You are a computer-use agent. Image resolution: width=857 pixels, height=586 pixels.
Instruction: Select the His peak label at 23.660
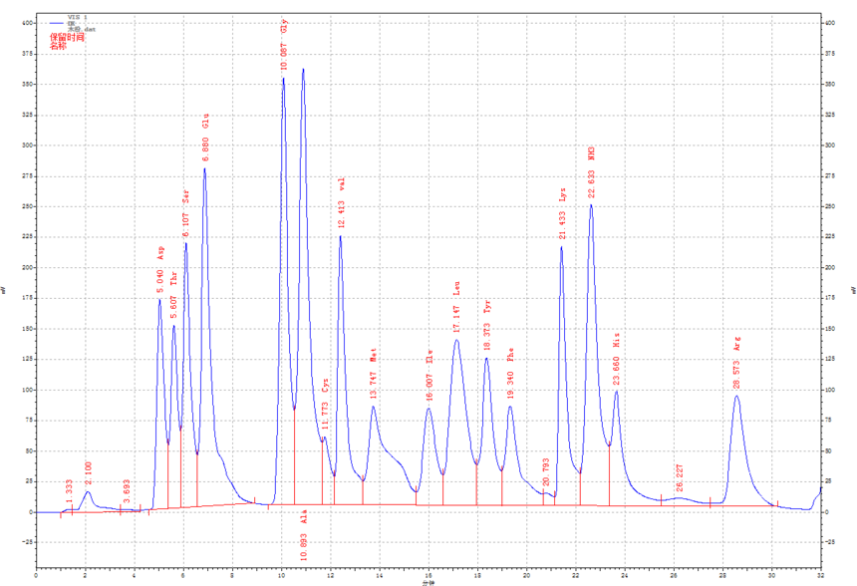(x=617, y=359)
